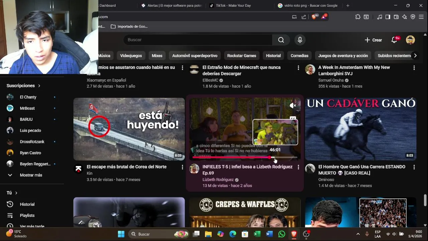Open Ryan Castro subscription channel
Viewport: 428px width, 241px height.
coord(30,153)
